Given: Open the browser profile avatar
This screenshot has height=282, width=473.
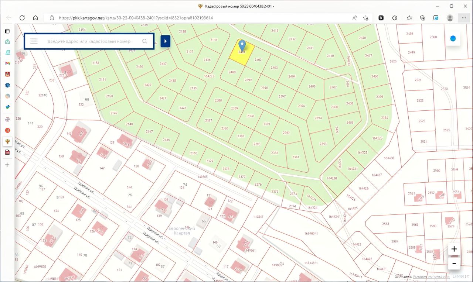Looking at the screenshot, I should (x=450, y=18).
